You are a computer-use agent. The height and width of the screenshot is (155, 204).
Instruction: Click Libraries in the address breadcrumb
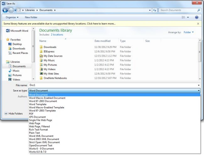pos(30,10)
